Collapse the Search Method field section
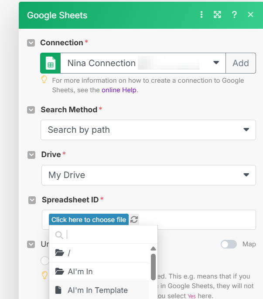 (x=31, y=110)
